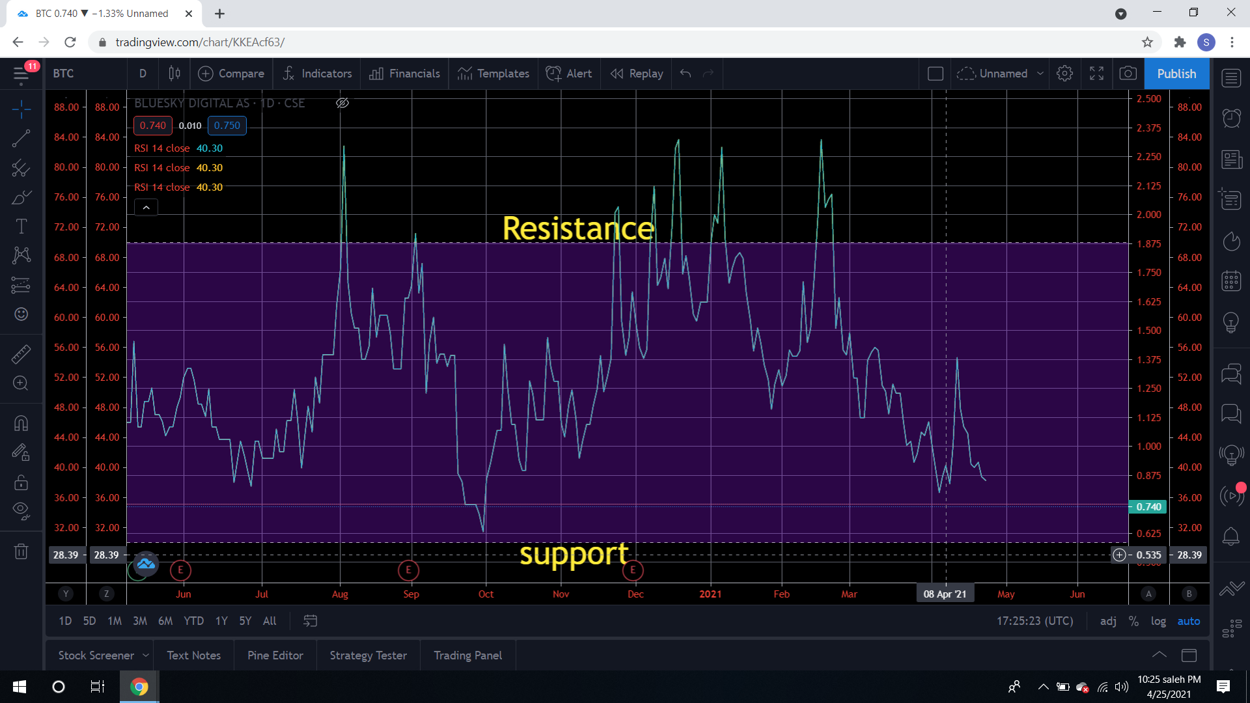
Task: Open indicator Templates
Action: (493, 74)
